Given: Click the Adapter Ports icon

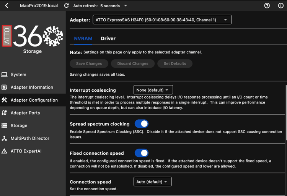Looking at the screenshot, I should point(5,113).
